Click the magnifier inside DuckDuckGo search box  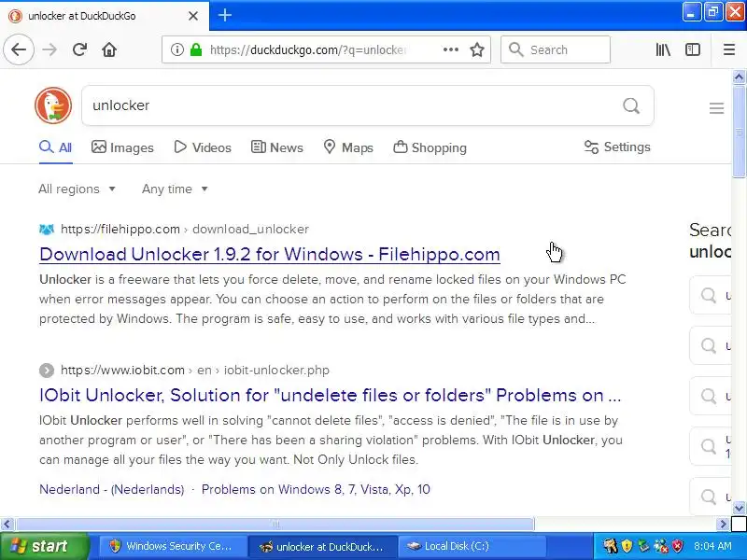[x=631, y=105]
